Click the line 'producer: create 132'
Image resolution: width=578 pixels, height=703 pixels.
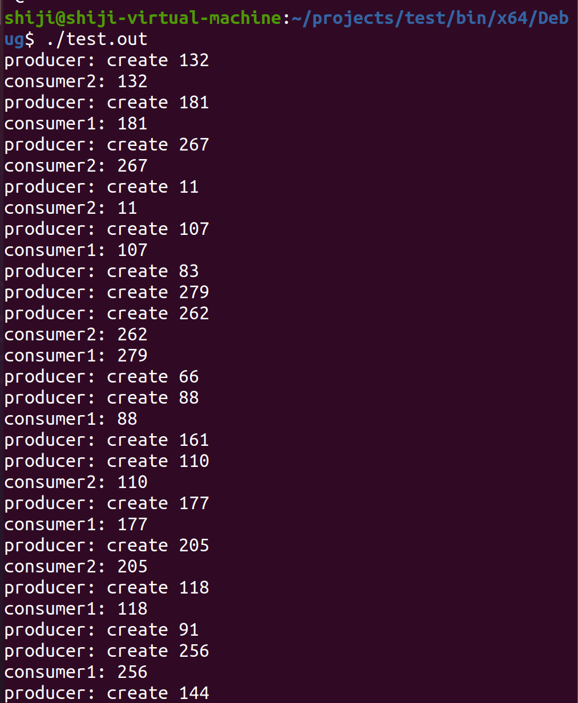coord(107,60)
